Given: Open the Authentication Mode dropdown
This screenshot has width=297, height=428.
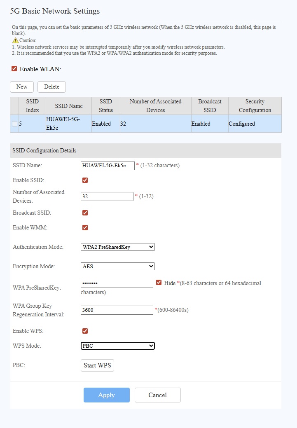Looking at the screenshot, I should click(117, 247).
